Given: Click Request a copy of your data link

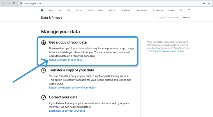Looking at the screenshot, I should [66, 60].
